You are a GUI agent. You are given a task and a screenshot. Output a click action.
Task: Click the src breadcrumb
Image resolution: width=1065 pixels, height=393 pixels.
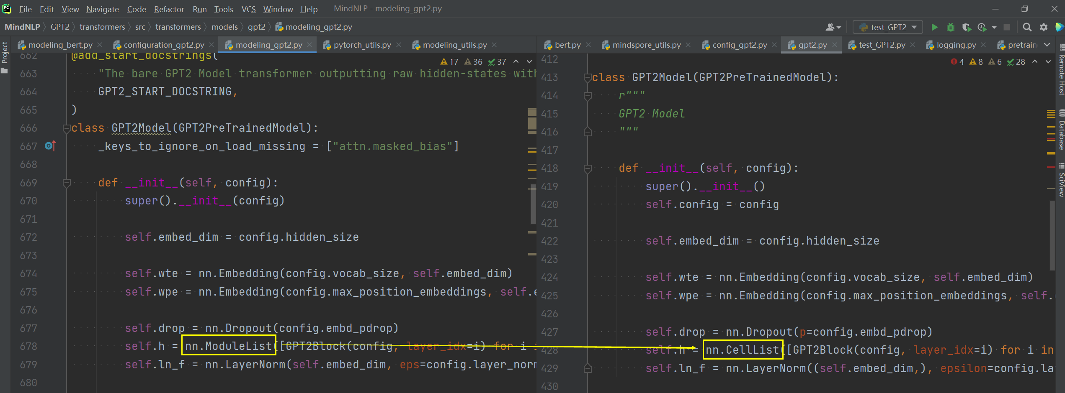140,27
